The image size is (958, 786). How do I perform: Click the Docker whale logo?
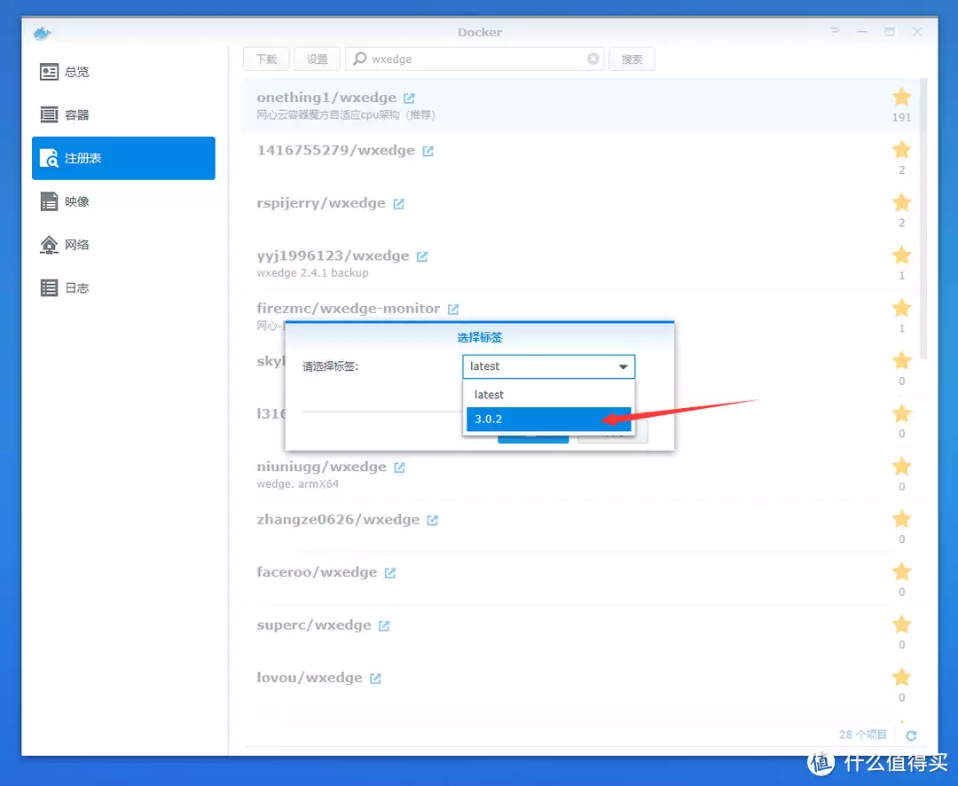pos(43,33)
